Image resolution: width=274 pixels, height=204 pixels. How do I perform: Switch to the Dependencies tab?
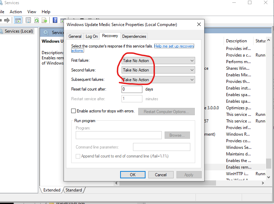point(134,36)
